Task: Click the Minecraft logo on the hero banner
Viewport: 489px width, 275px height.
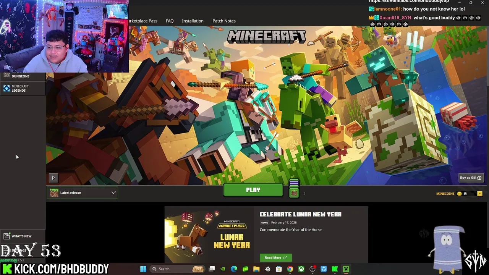Action: (266, 37)
